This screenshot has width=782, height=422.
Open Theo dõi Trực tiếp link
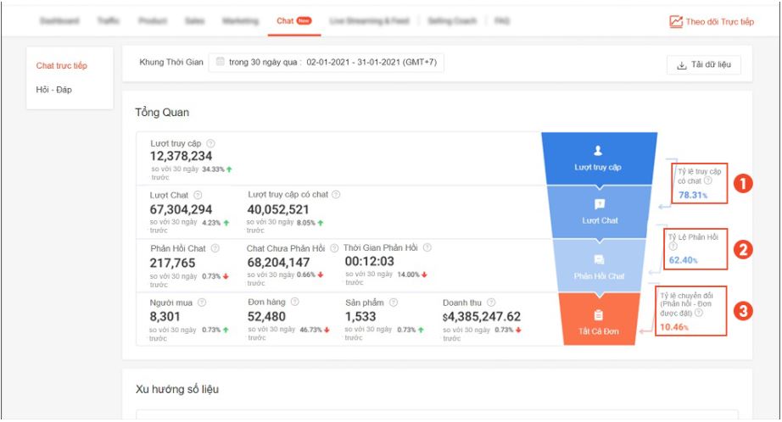[x=711, y=21]
